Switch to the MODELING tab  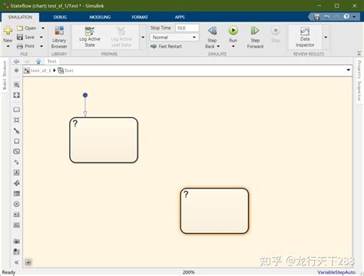point(100,17)
